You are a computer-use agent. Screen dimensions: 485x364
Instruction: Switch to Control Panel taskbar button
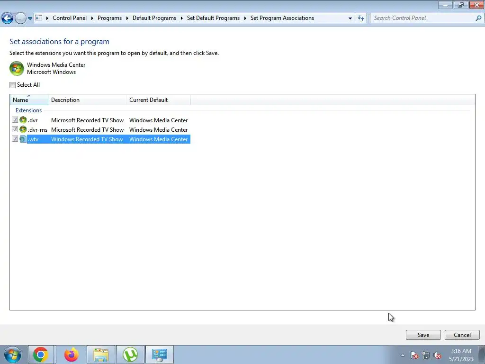tap(160, 355)
